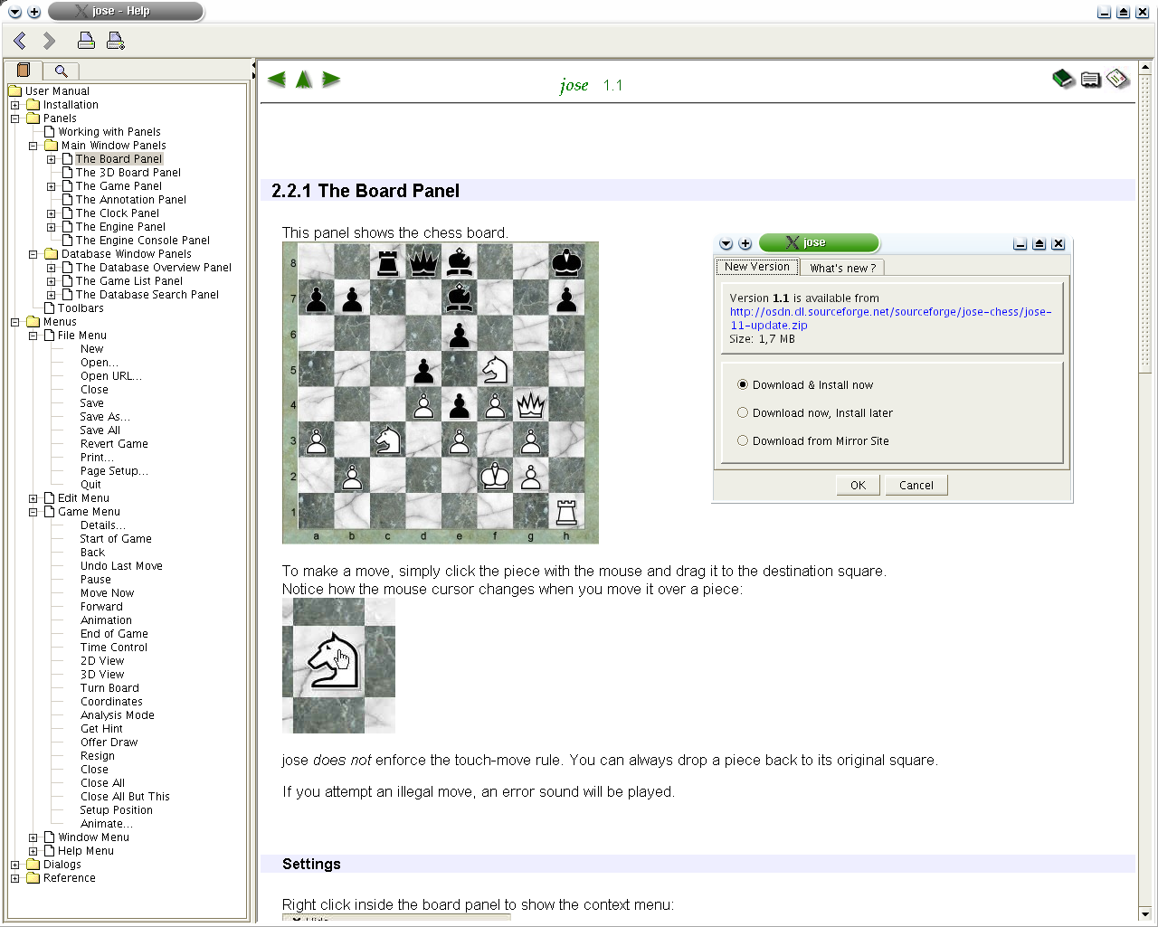Viewport: 1158px width, 927px height.
Task: Click the scrollbar down arrow
Action: click(x=1146, y=913)
